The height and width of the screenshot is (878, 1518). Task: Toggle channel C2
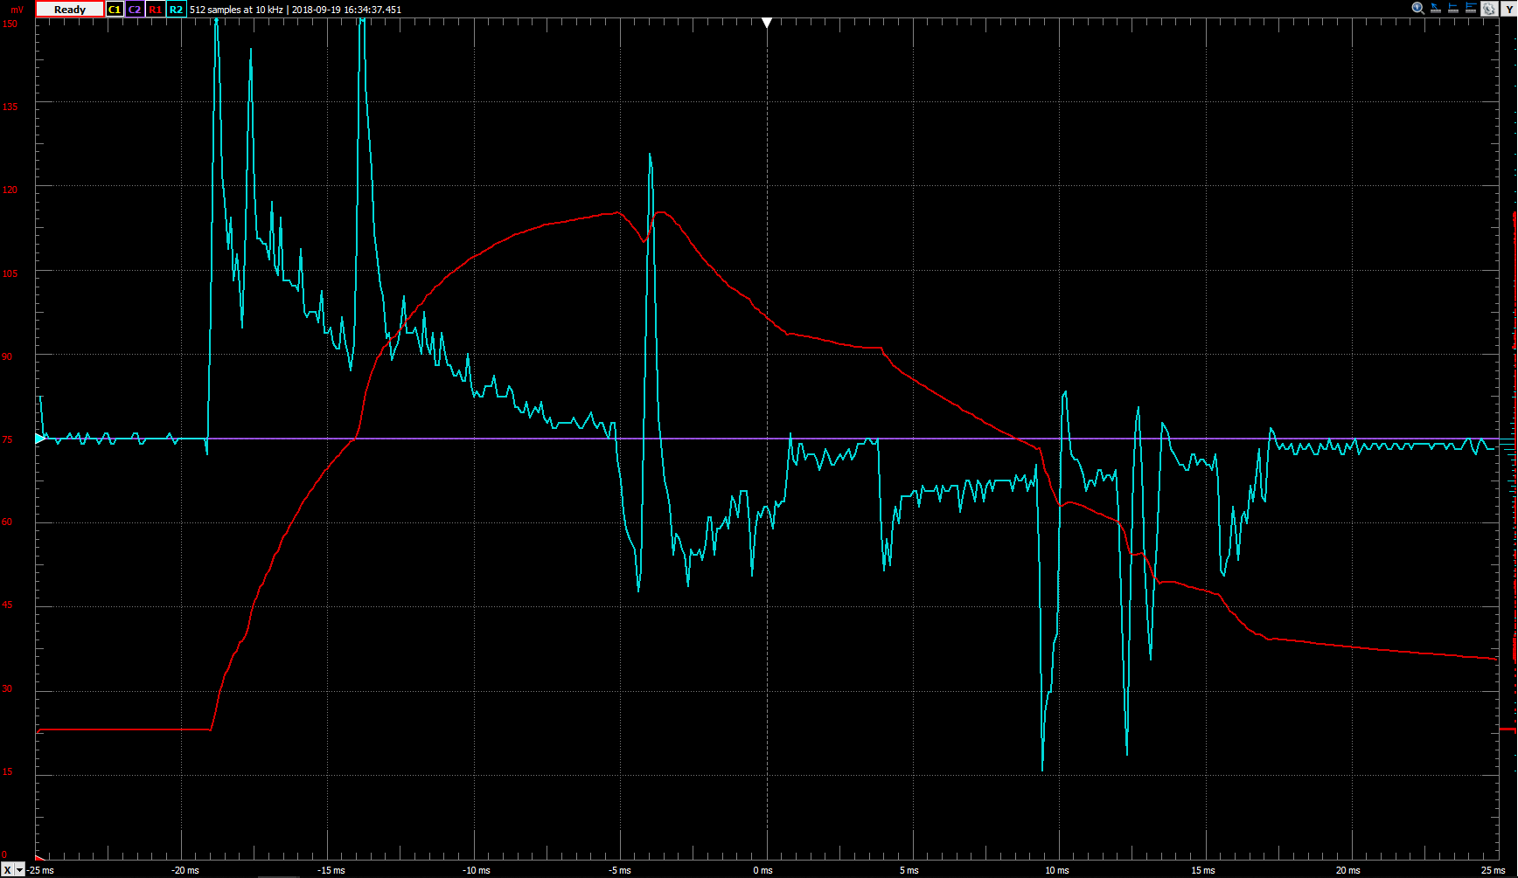coord(135,10)
